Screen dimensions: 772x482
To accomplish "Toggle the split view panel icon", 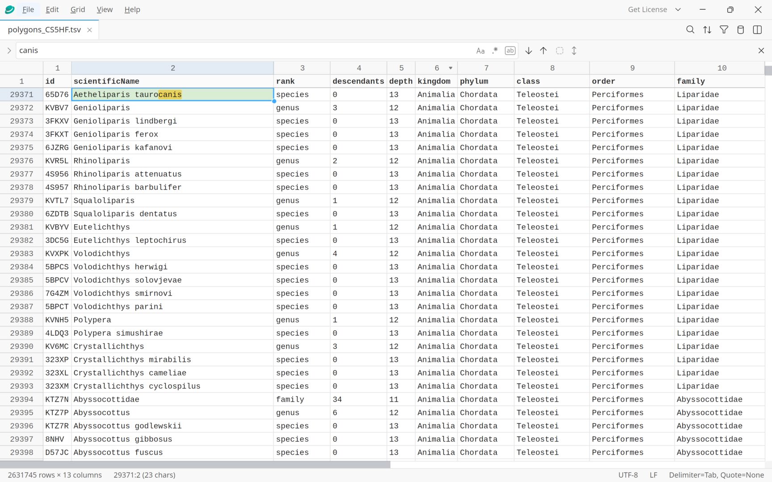I will 757,30.
